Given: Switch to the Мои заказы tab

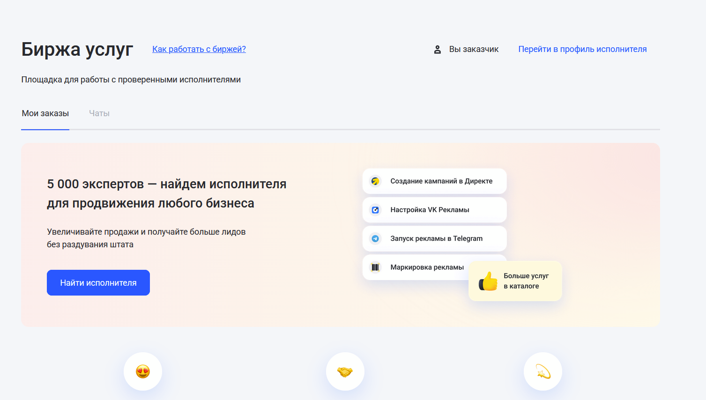Looking at the screenshot, I should click(x=45, y=113).
